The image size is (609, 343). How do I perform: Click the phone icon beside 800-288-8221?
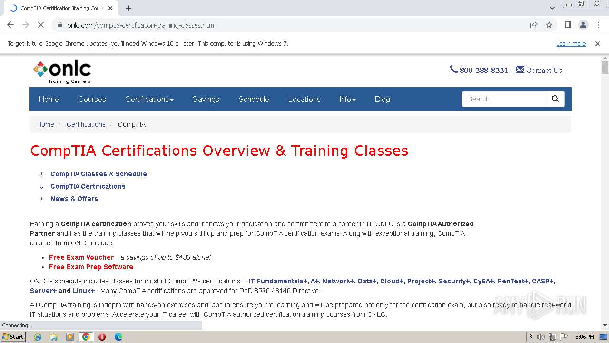454,70
